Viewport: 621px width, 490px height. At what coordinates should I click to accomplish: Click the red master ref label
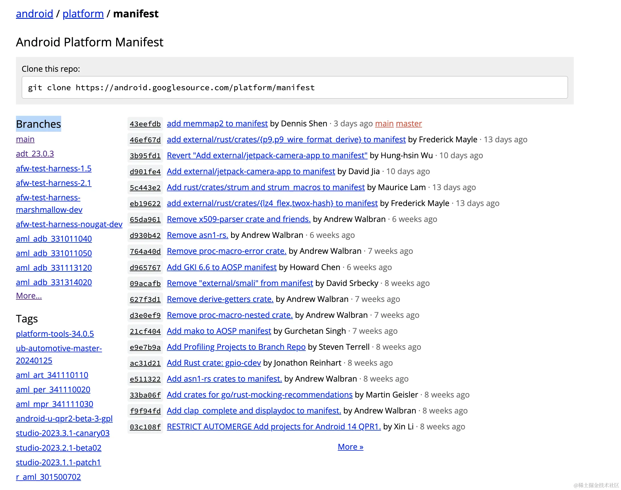coord(409,124)
